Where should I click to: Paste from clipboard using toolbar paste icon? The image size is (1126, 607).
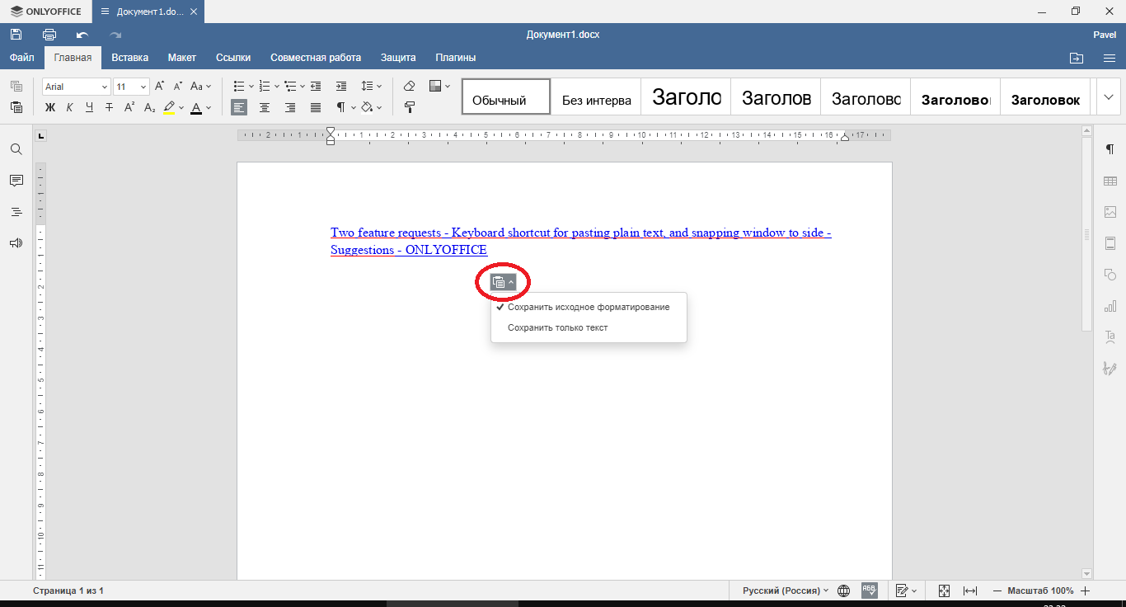coord(16,107)
